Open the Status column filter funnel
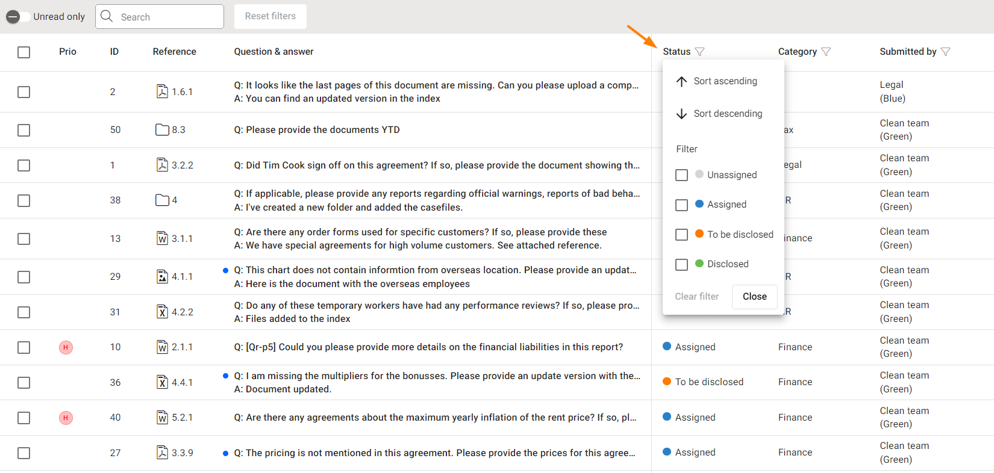 coord(699,52)
